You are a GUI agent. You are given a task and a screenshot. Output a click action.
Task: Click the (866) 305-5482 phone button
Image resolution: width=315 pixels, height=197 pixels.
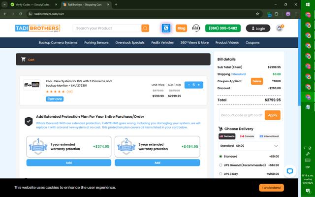point(223,29)
